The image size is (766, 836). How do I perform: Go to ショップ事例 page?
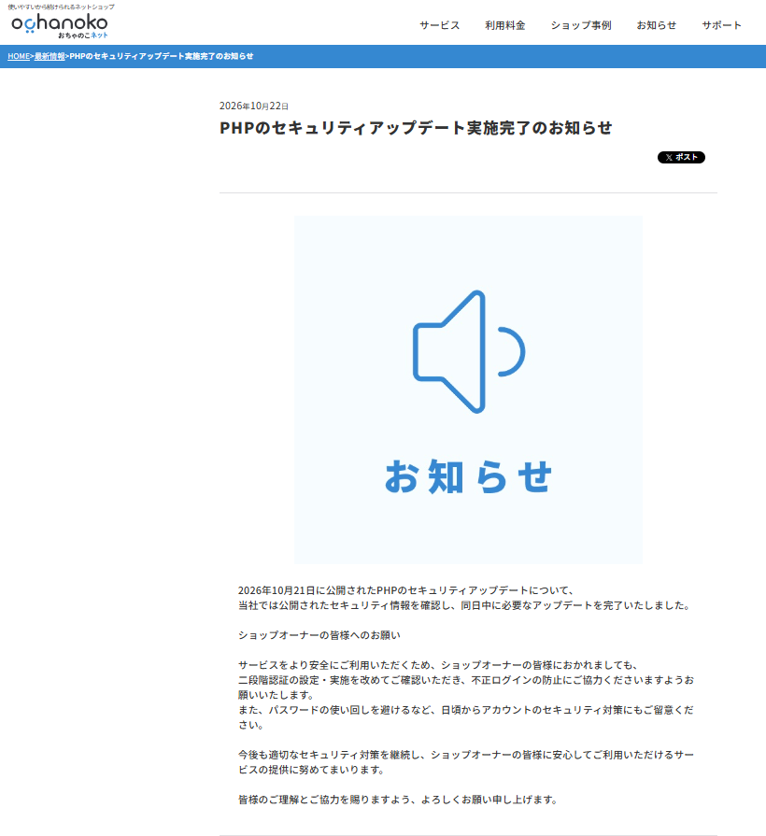click(x=580, y=25)
